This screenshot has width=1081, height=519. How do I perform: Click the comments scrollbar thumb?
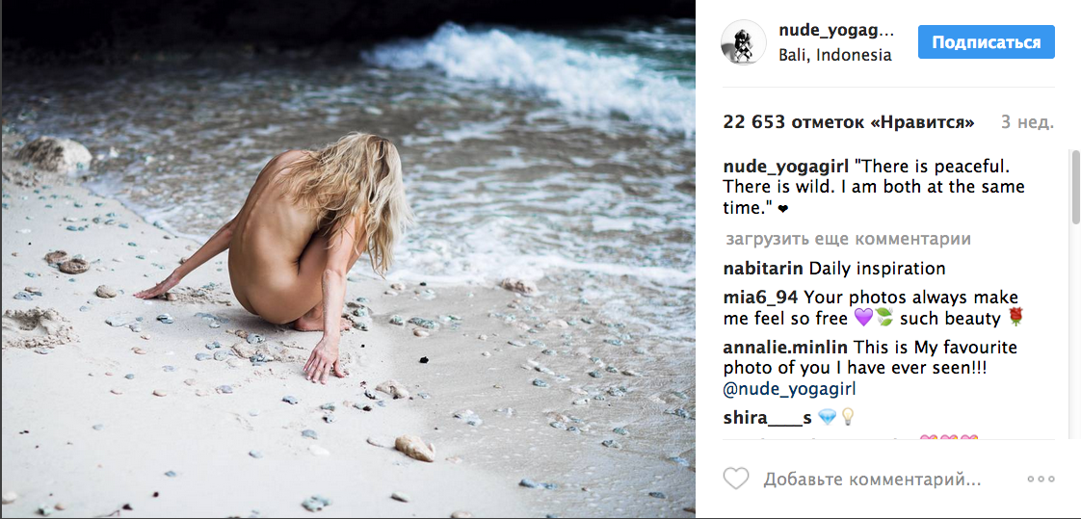(x=1075, y=186)
